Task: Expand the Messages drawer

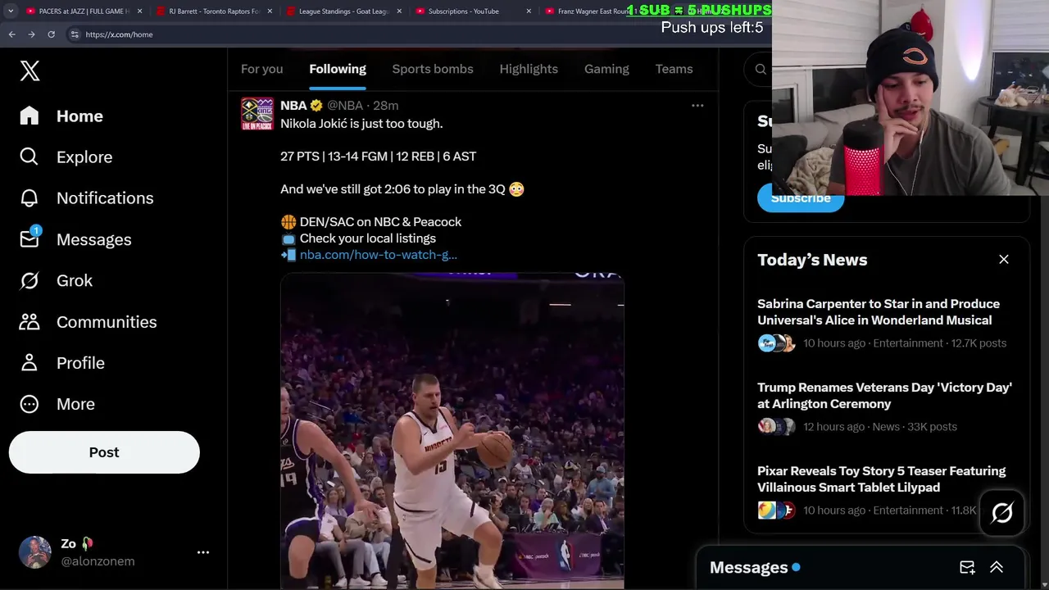Action: coord(997,567)
